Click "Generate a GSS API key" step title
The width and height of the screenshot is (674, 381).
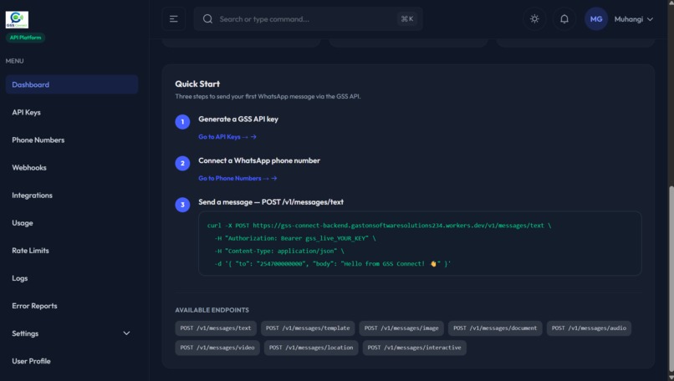tap(238, 119)
